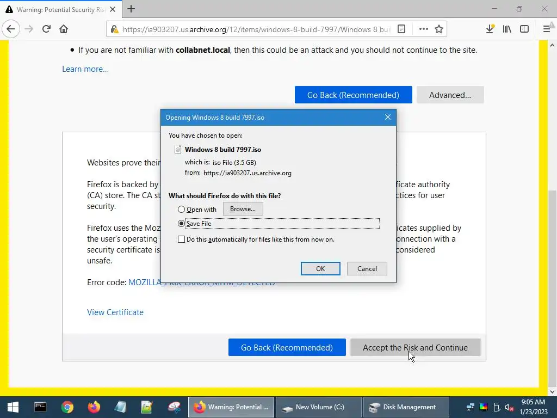The width and height of the screenshot is (557, 418).
Task: Click lower Go Back (Recommended) button
Action: coord(287,347)
